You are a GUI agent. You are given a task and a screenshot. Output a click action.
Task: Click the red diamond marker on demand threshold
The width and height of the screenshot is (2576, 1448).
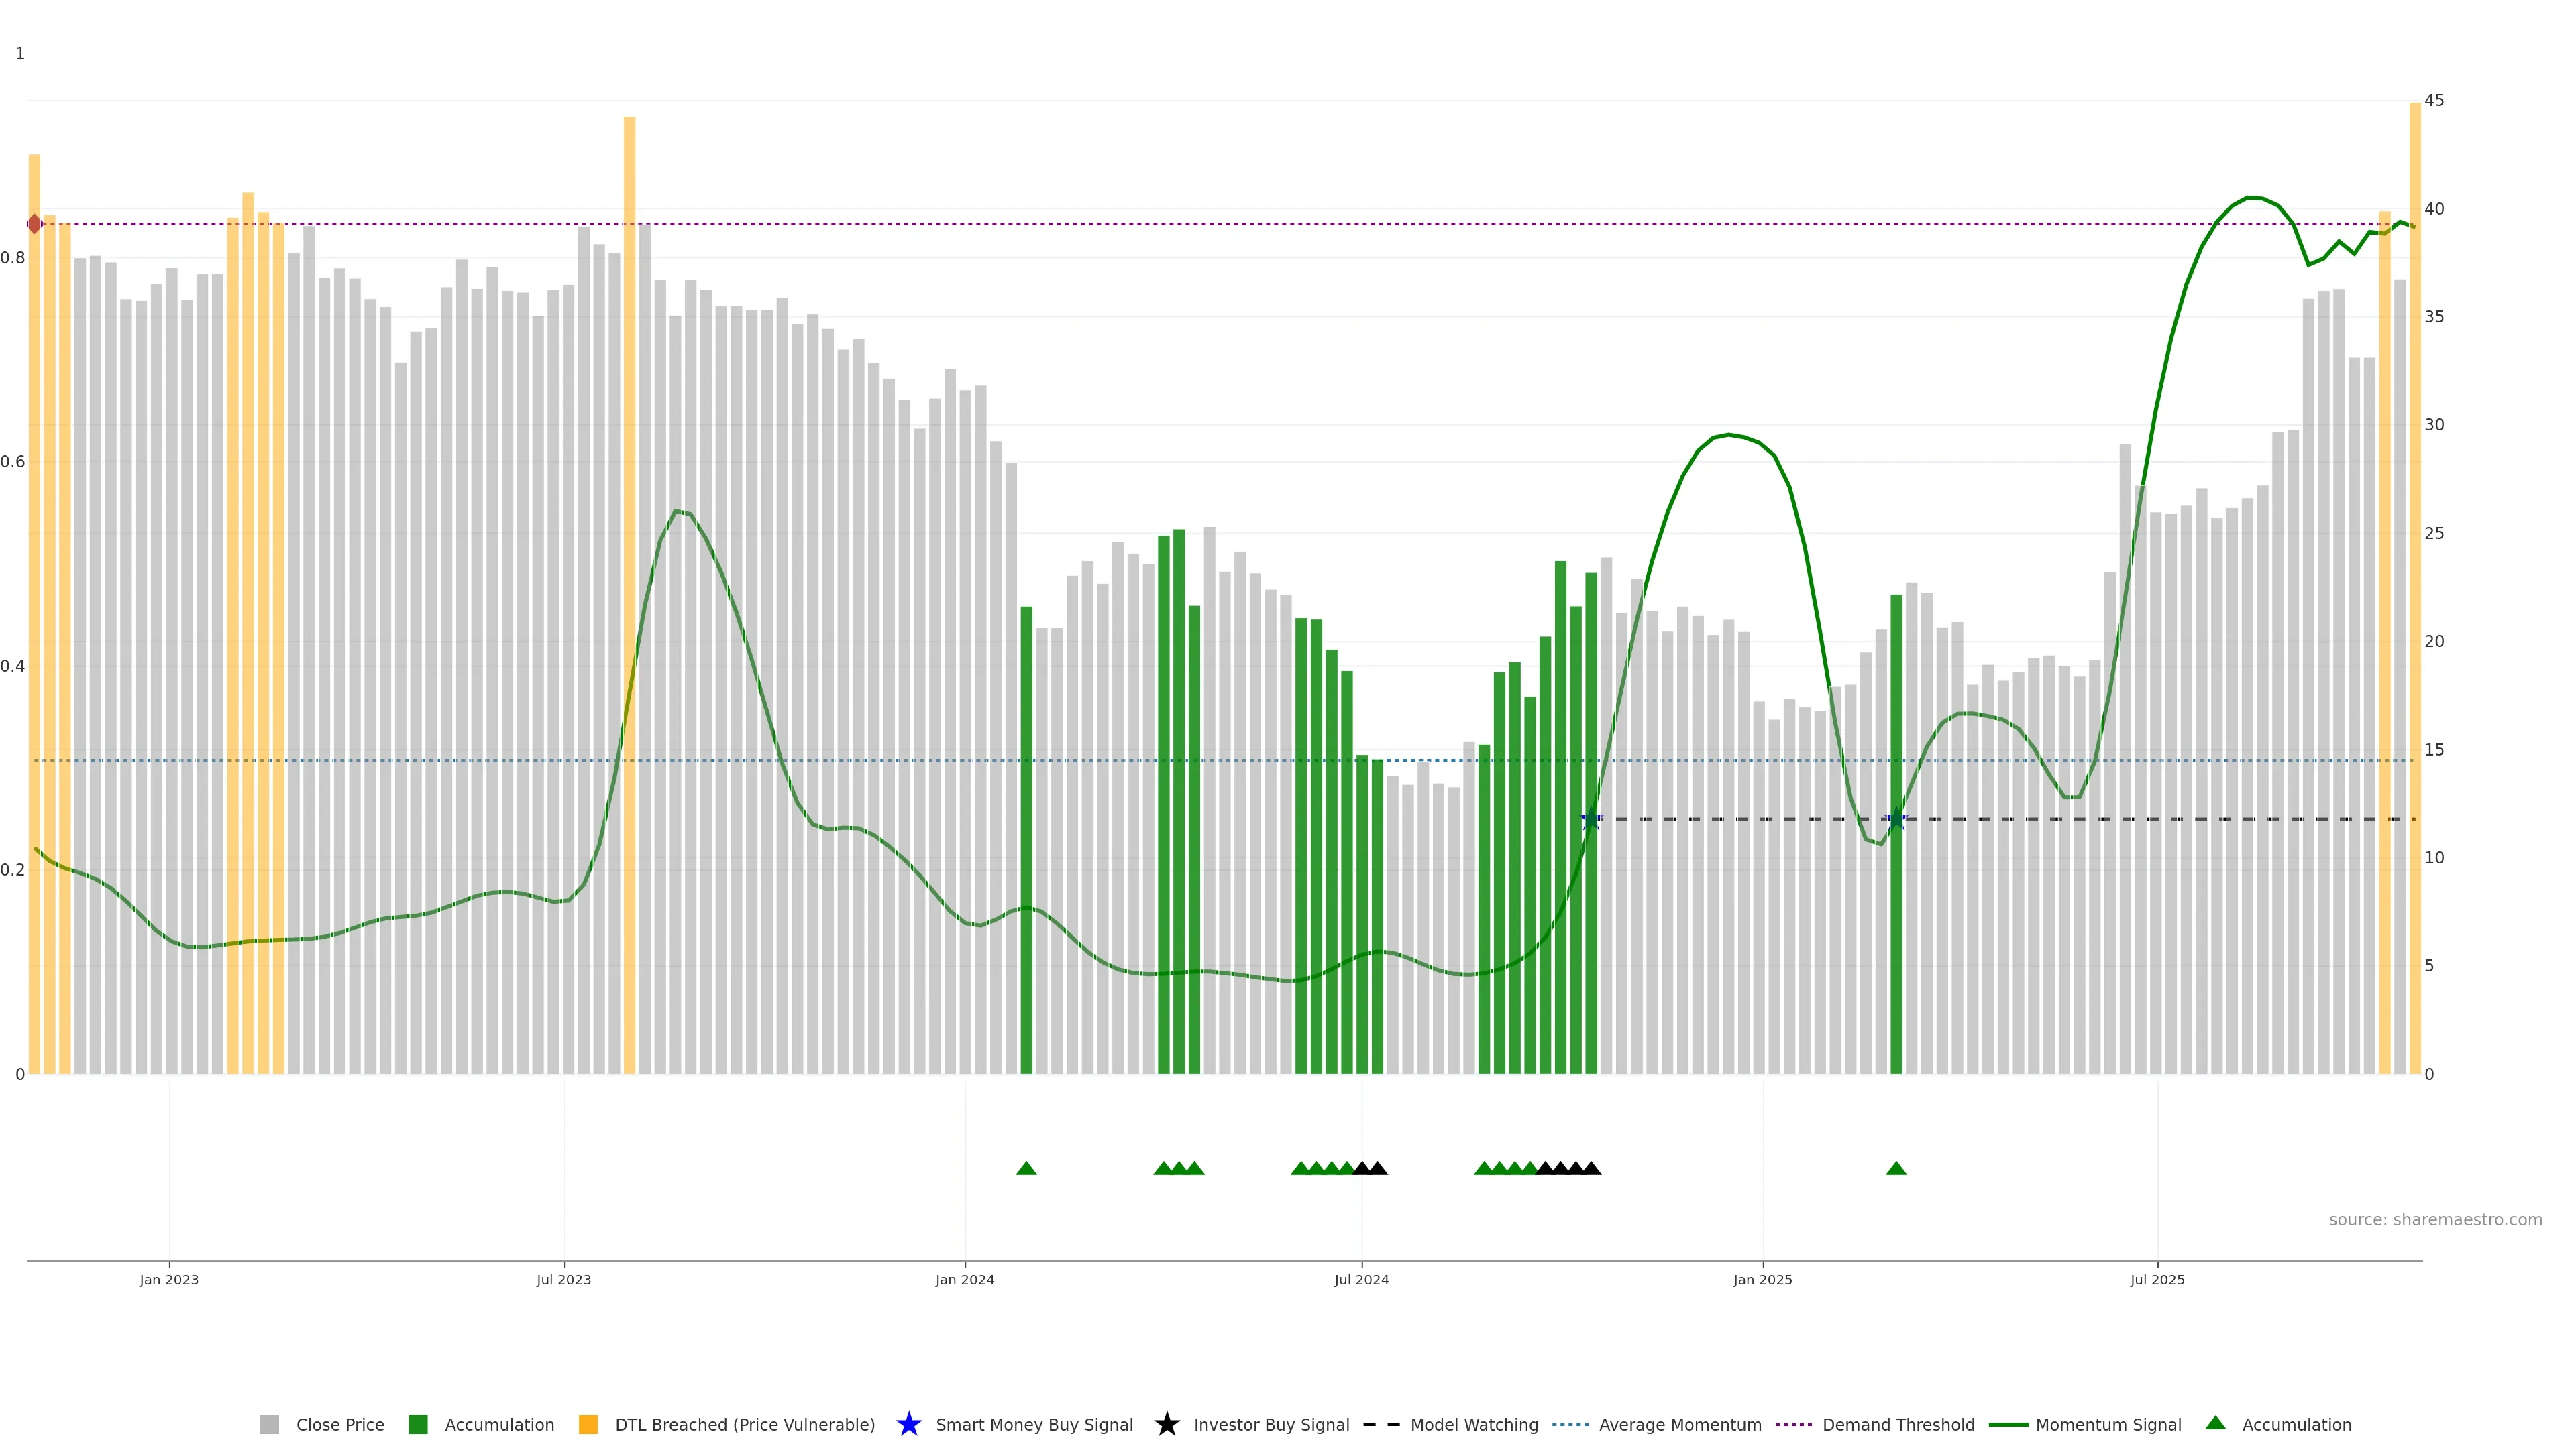35,224
